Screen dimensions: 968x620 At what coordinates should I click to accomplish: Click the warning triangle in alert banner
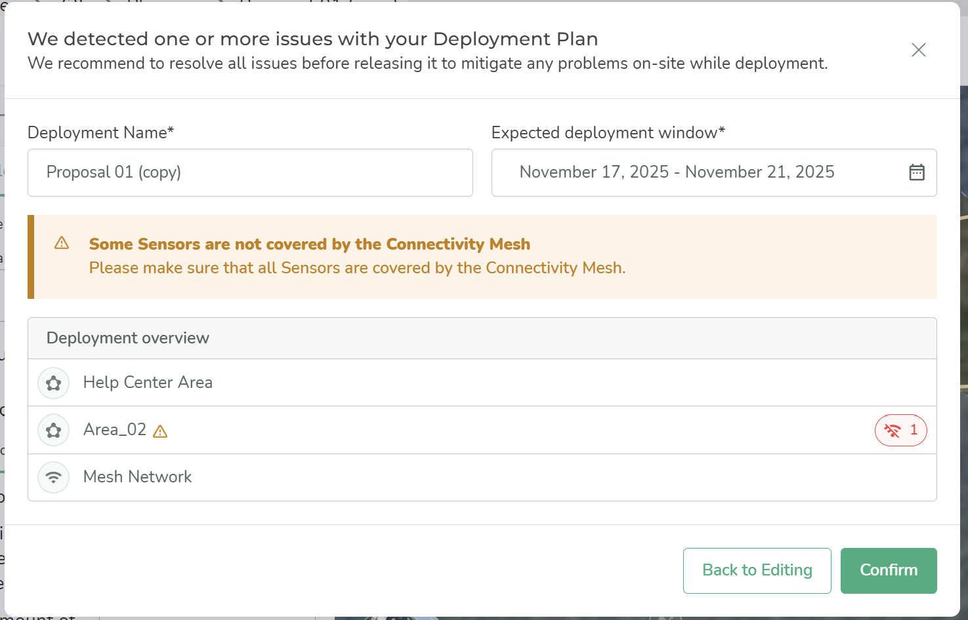pos(62,243)
